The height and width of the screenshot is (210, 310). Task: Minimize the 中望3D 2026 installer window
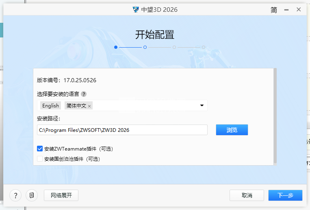(x=286, y=10)
